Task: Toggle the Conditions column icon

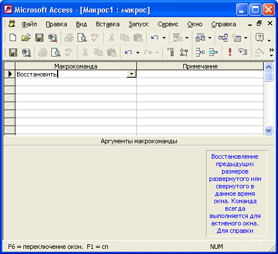Action: click(184, 52)
